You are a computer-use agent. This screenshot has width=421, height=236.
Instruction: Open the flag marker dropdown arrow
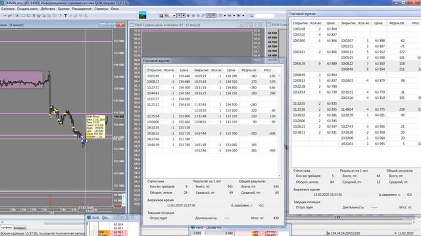click(243, 16)
